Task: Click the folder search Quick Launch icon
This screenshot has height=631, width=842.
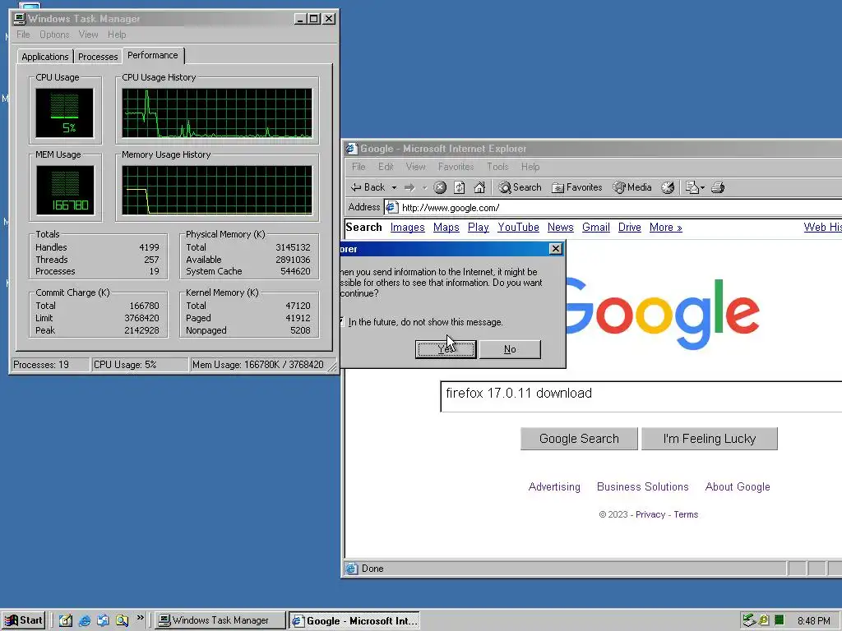Action: pyautogui.click(x=123, y=621)
